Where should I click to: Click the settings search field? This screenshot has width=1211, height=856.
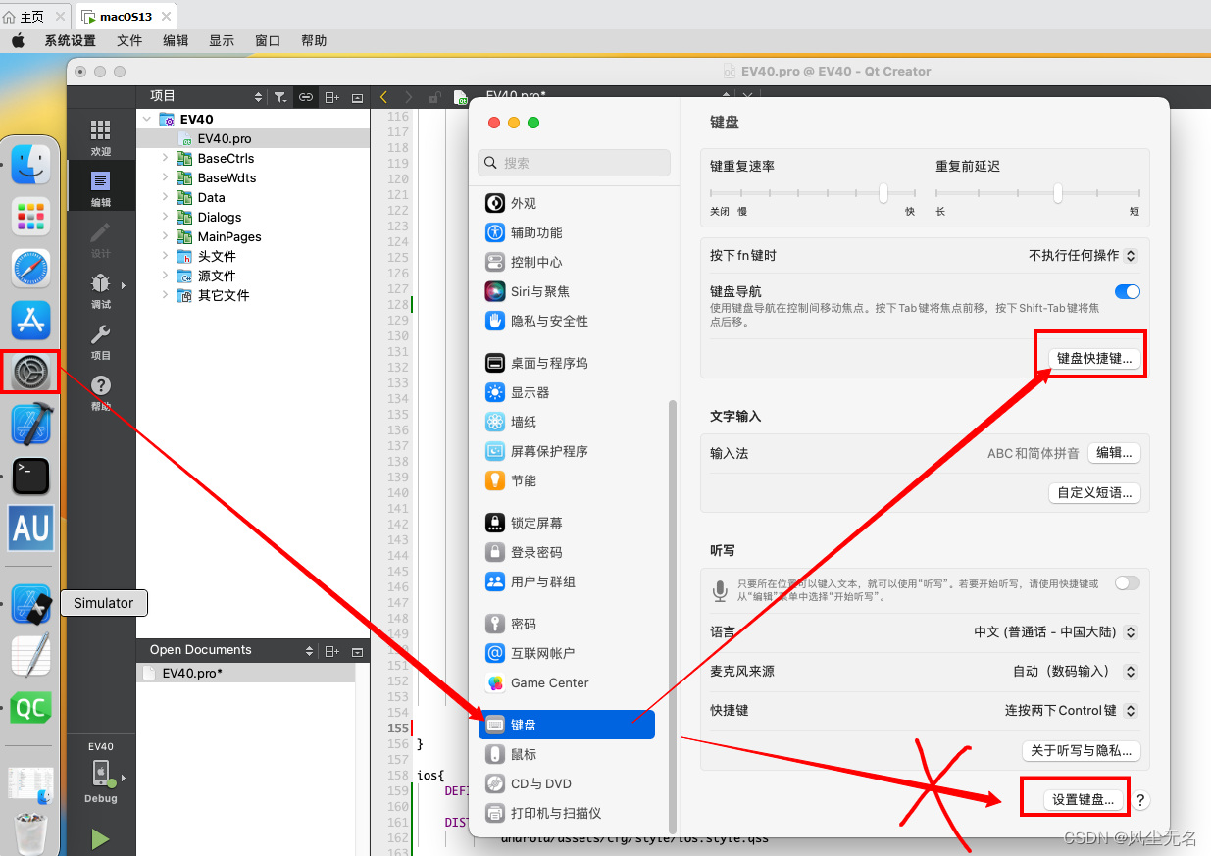click(x=575, y=163)
